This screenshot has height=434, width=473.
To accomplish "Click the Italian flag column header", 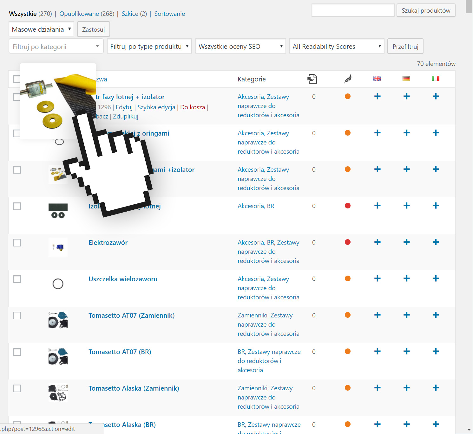I will coord(436,78).
